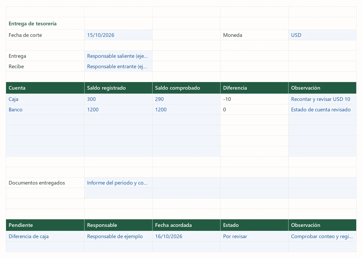
Task: Click the 'Saldo registrado' header
Action: pyautogui.click(x=118, y=88)
